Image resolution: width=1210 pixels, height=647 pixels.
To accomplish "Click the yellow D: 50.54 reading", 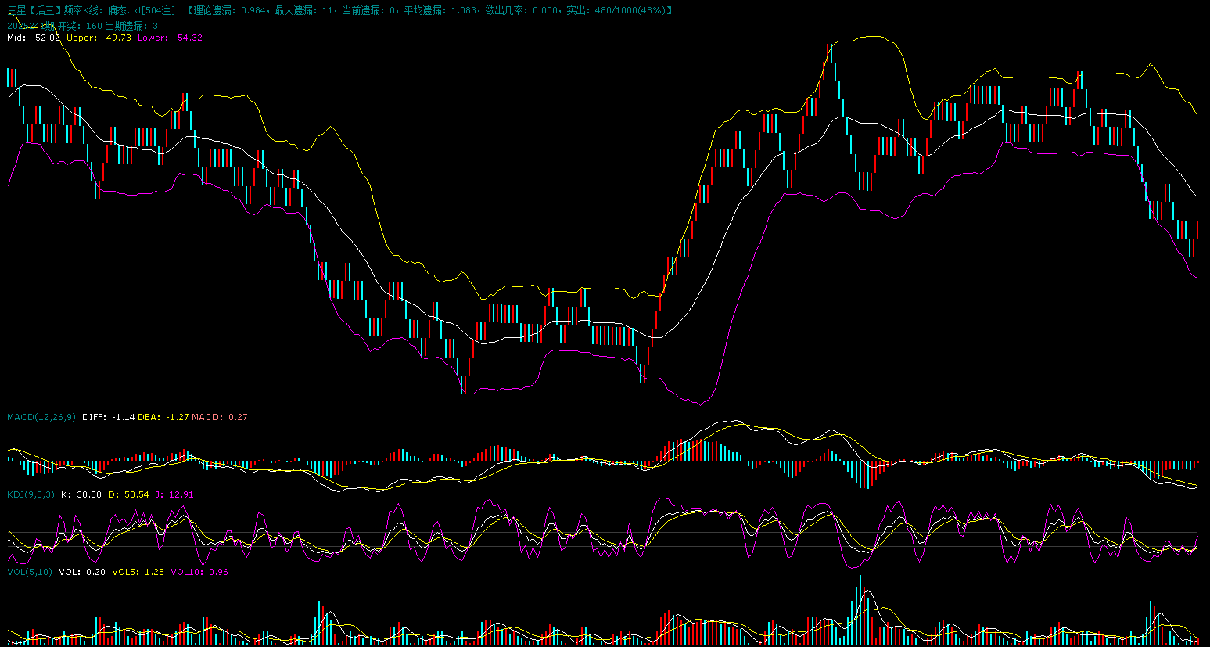I will click(x=128, y=494).
